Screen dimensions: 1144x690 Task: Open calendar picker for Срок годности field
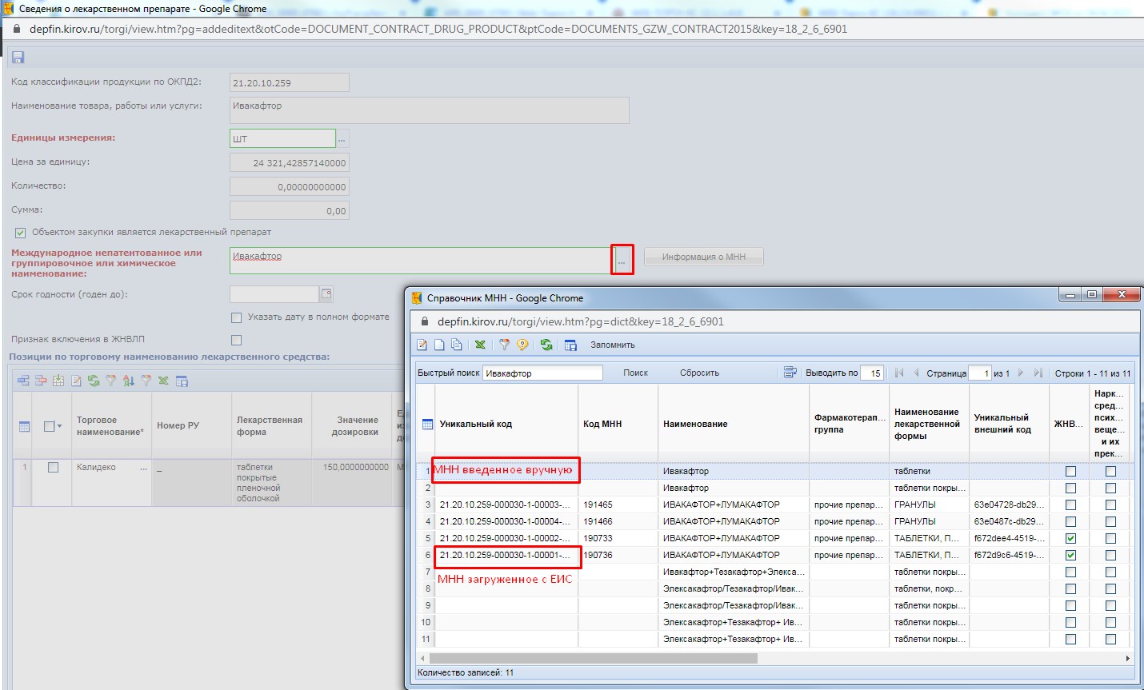point(326,294)
